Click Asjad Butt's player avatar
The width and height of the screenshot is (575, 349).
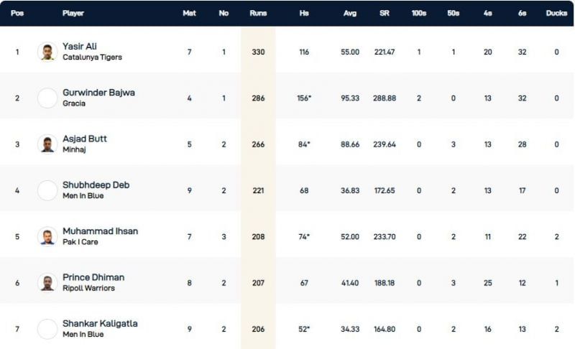47,144
